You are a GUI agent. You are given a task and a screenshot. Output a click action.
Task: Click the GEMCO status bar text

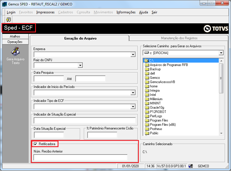coord(203,166)
